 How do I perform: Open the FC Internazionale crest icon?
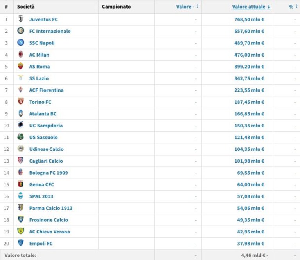pyautogui.click(x=20, y=30)
